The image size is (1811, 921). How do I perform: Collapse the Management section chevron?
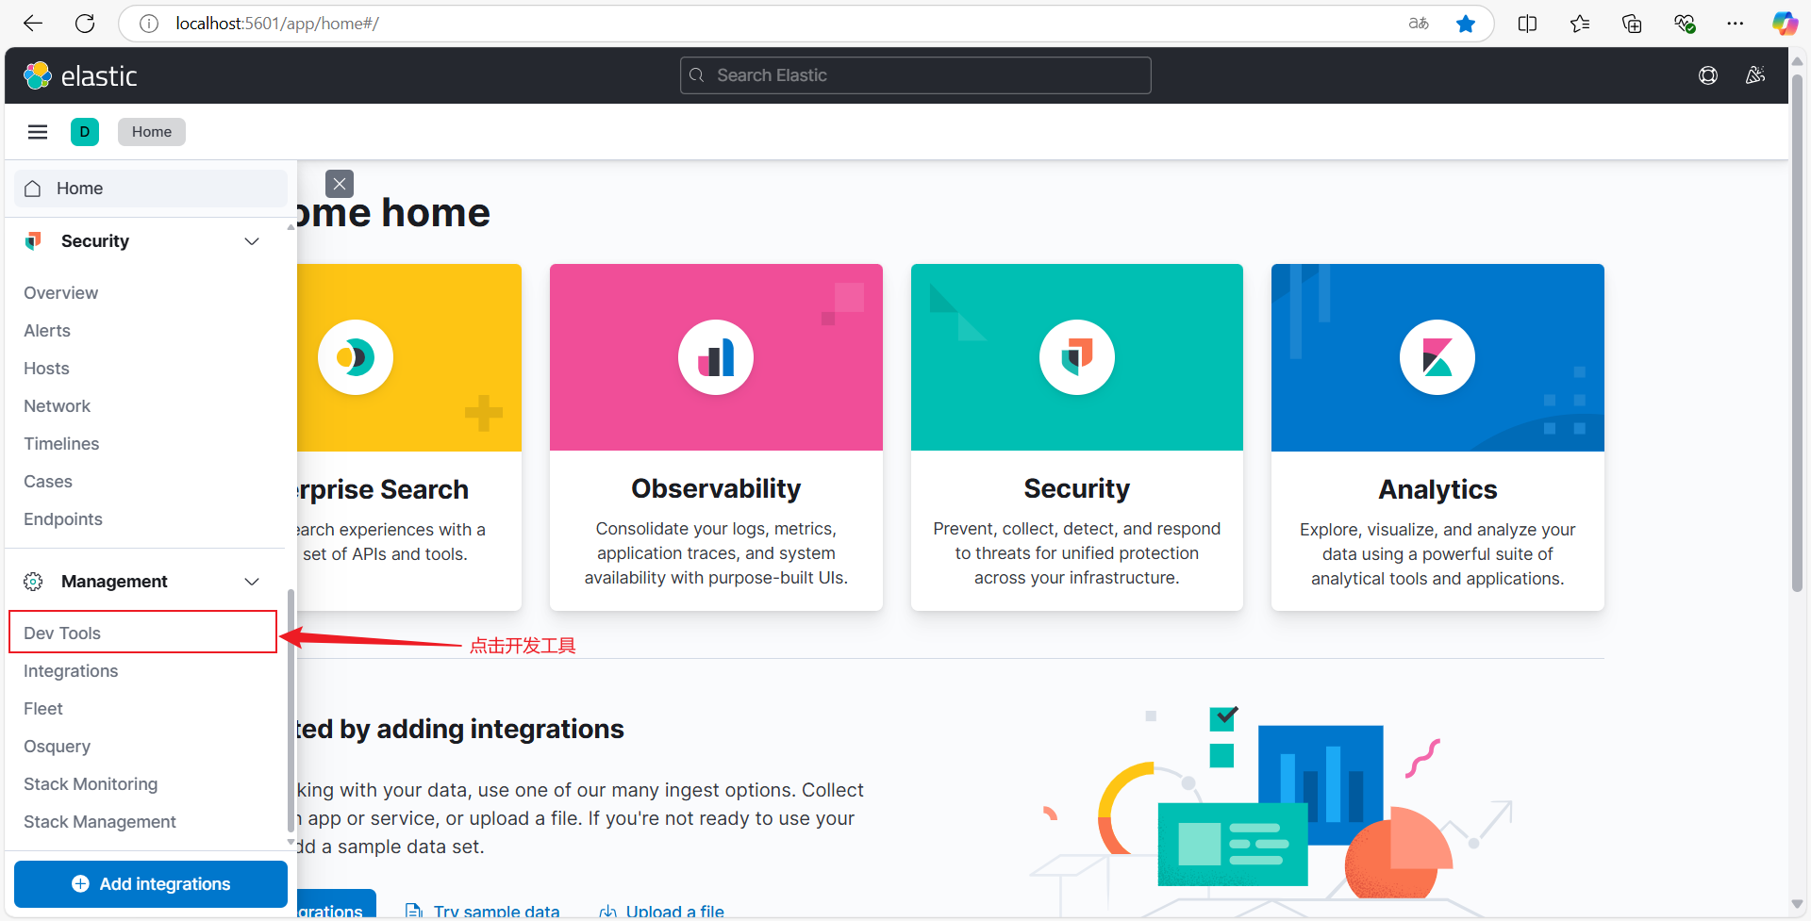coord(252,582)
